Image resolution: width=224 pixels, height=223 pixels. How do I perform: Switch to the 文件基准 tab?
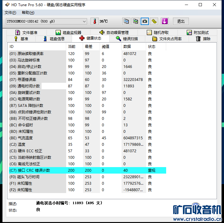26,32
